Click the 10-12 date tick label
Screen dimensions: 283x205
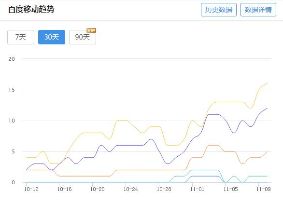[31, 189]
